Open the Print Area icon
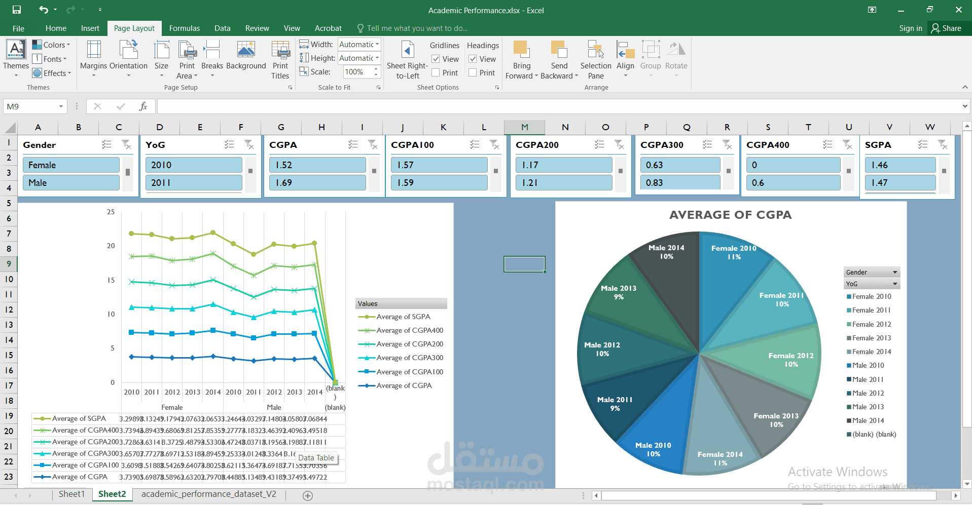Image resolution: width=972 pixels, height=505 pixels. point(187,50)
